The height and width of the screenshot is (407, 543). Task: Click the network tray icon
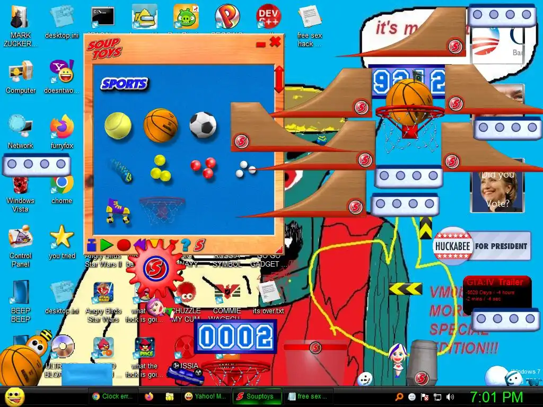(437, 397)
